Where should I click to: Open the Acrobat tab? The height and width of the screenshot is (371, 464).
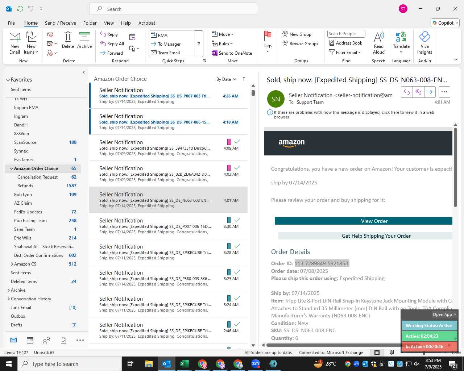coord(147,23)
